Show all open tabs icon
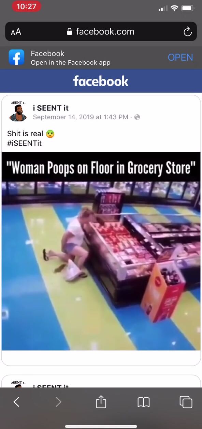The image size is (202, 429). (x=186, y=402)
